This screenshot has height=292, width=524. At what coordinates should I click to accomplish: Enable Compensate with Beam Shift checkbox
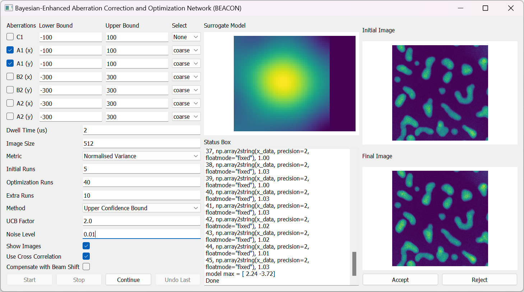86,267
